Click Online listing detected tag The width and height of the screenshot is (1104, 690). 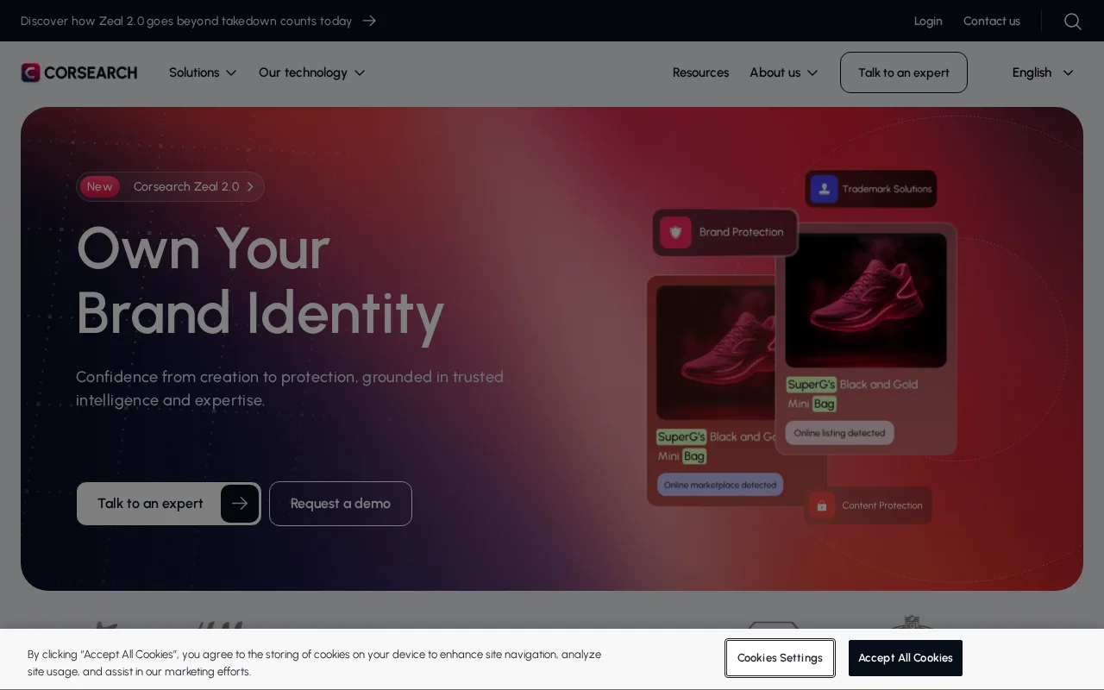point(839,433)
